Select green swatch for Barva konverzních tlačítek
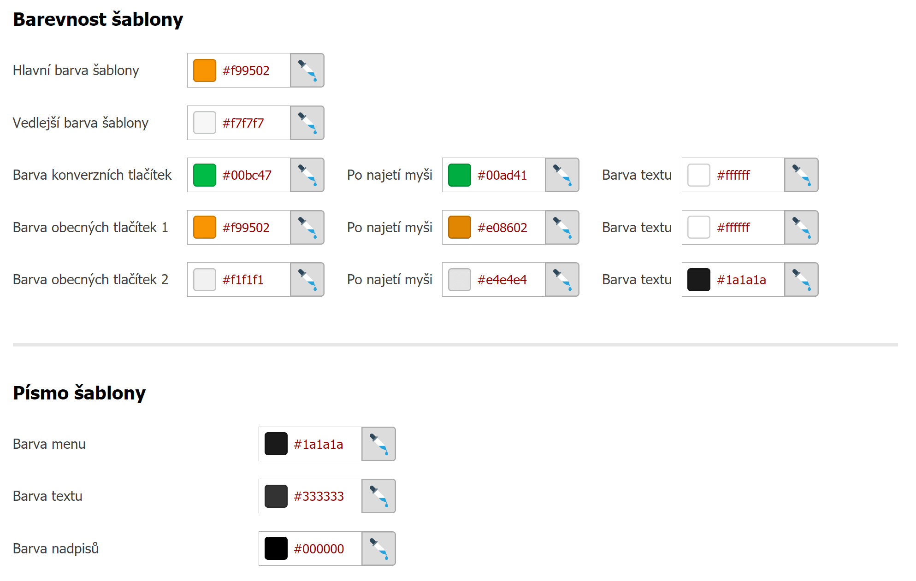The image size is (916, 581). point(205,175)
